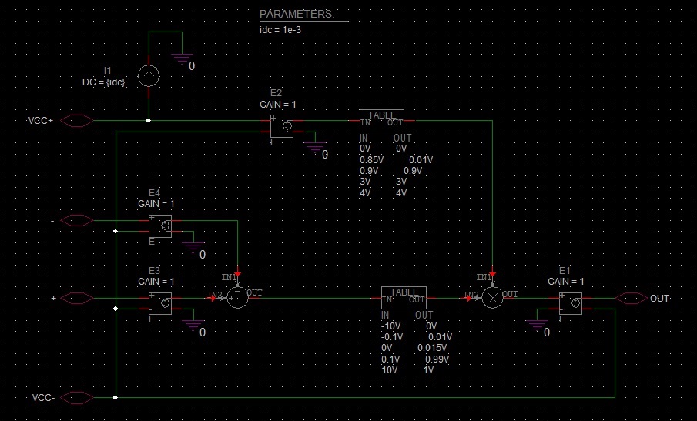This screenshot has height=421, width=697.
Task: Select ground symbol below E2
Action: (x=315, y=146)
